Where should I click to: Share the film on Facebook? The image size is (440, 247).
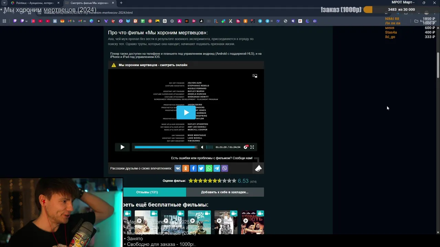click(x=193, y=168)
